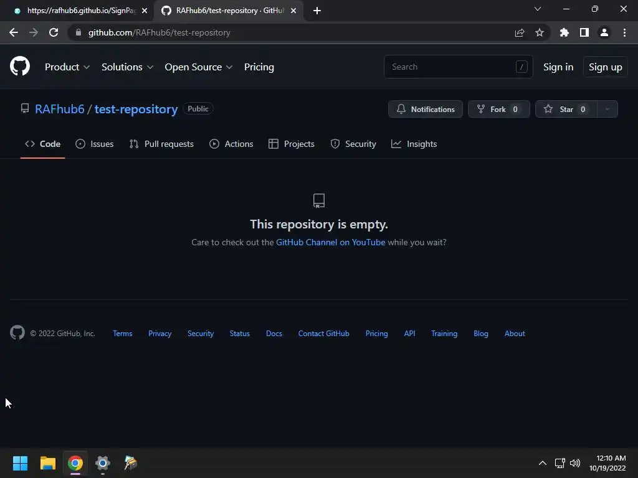Open the footer Security link
The width and height of the screenshot is (638, 478).
pos(201,334)
